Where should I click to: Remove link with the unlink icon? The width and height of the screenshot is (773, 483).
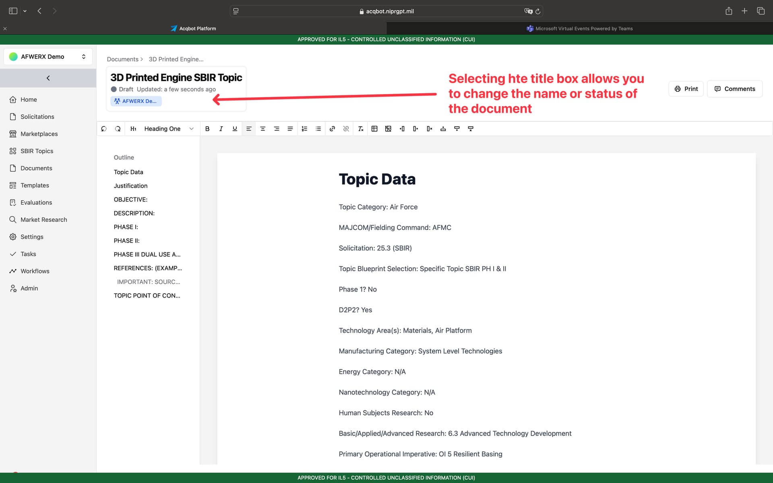346,129
